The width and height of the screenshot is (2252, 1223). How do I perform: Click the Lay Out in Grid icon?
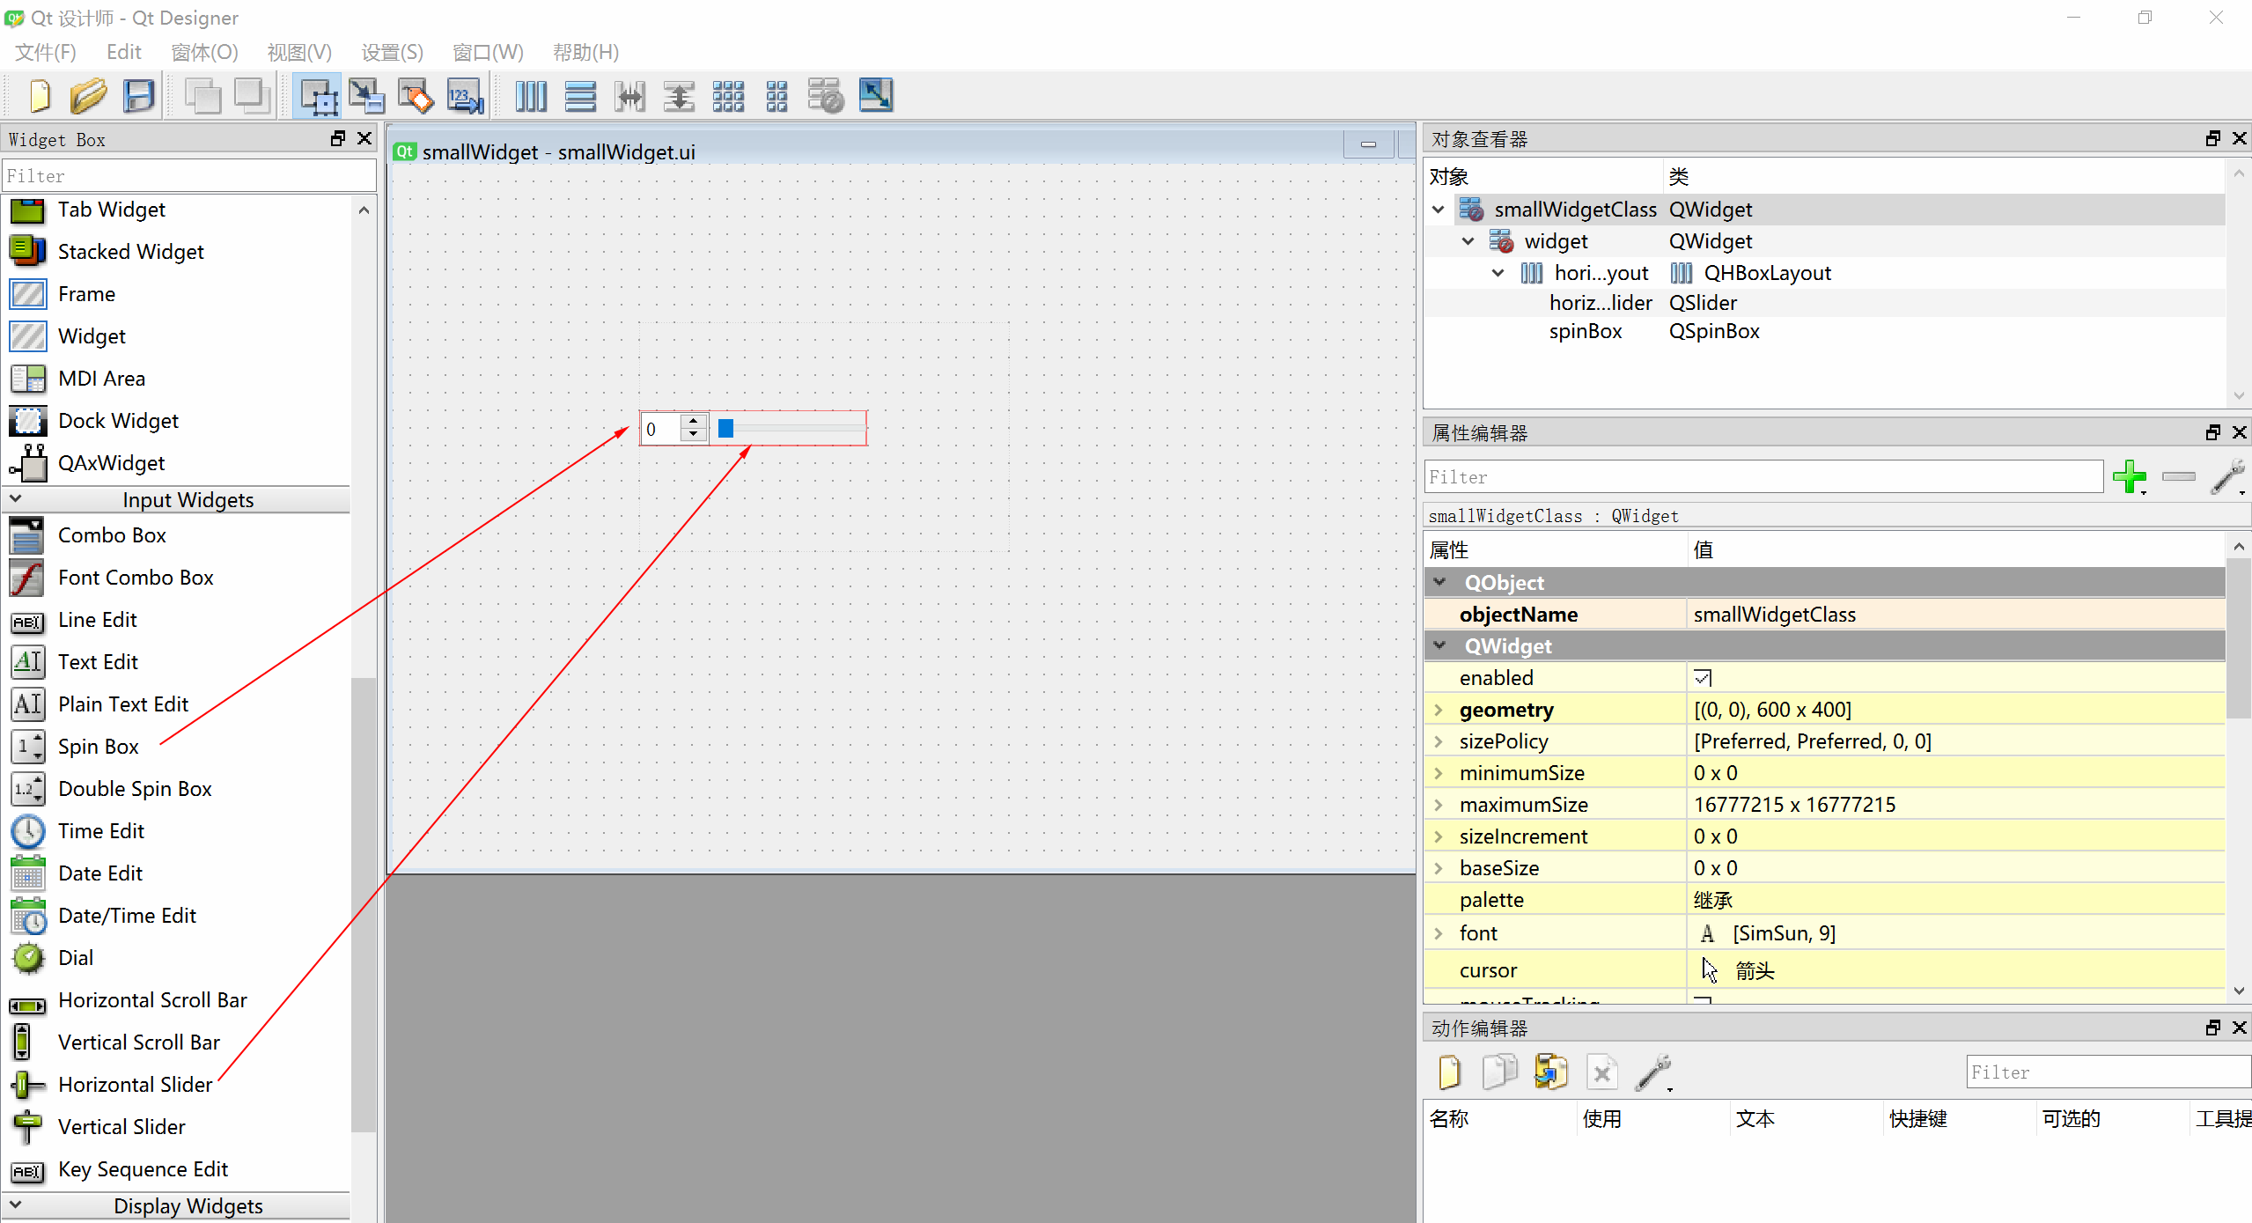(x=728, y=96)
